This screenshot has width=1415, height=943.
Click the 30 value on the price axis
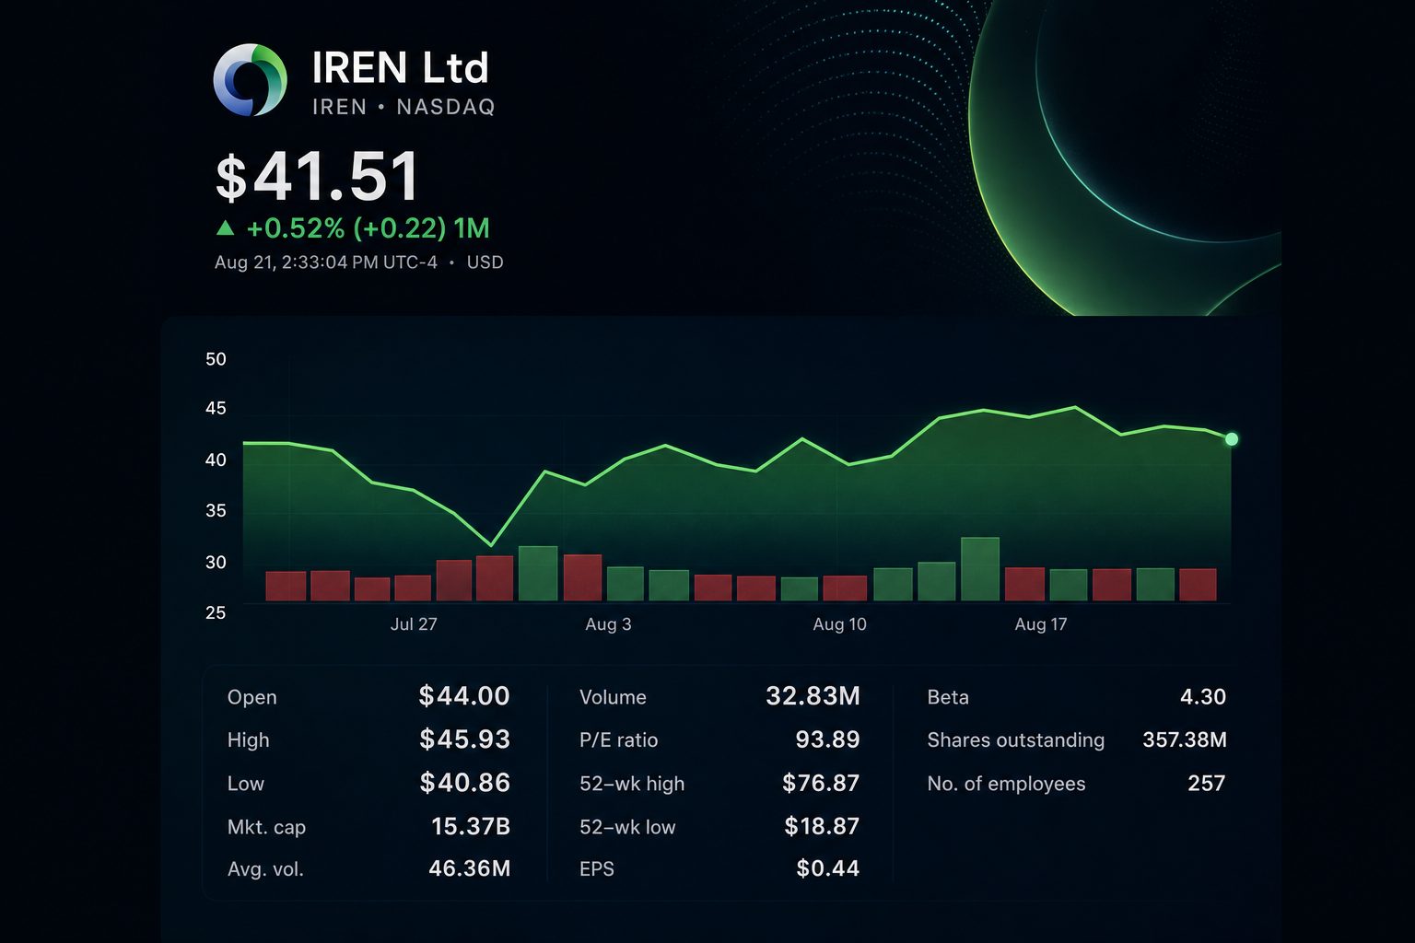tap(216, 562)
